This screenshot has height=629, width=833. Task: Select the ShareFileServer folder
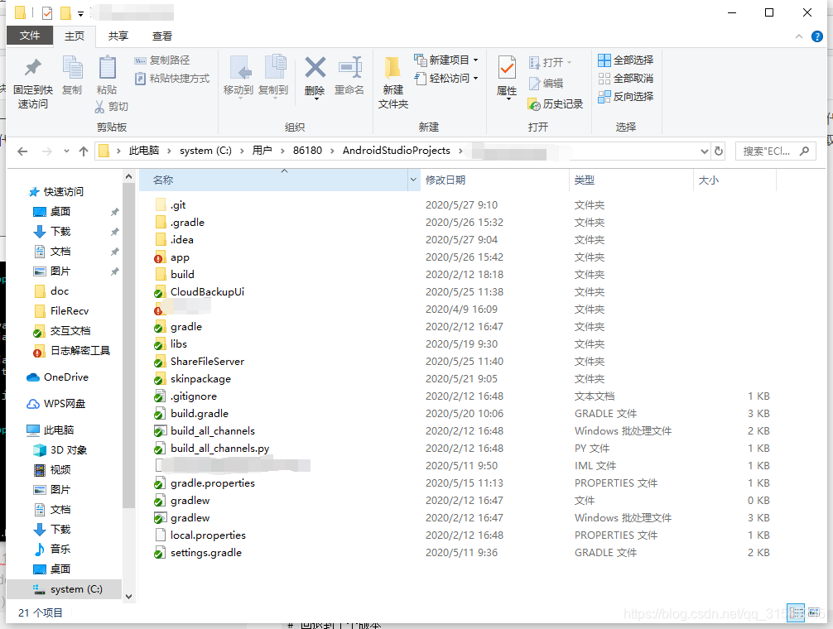click(207, 362)
